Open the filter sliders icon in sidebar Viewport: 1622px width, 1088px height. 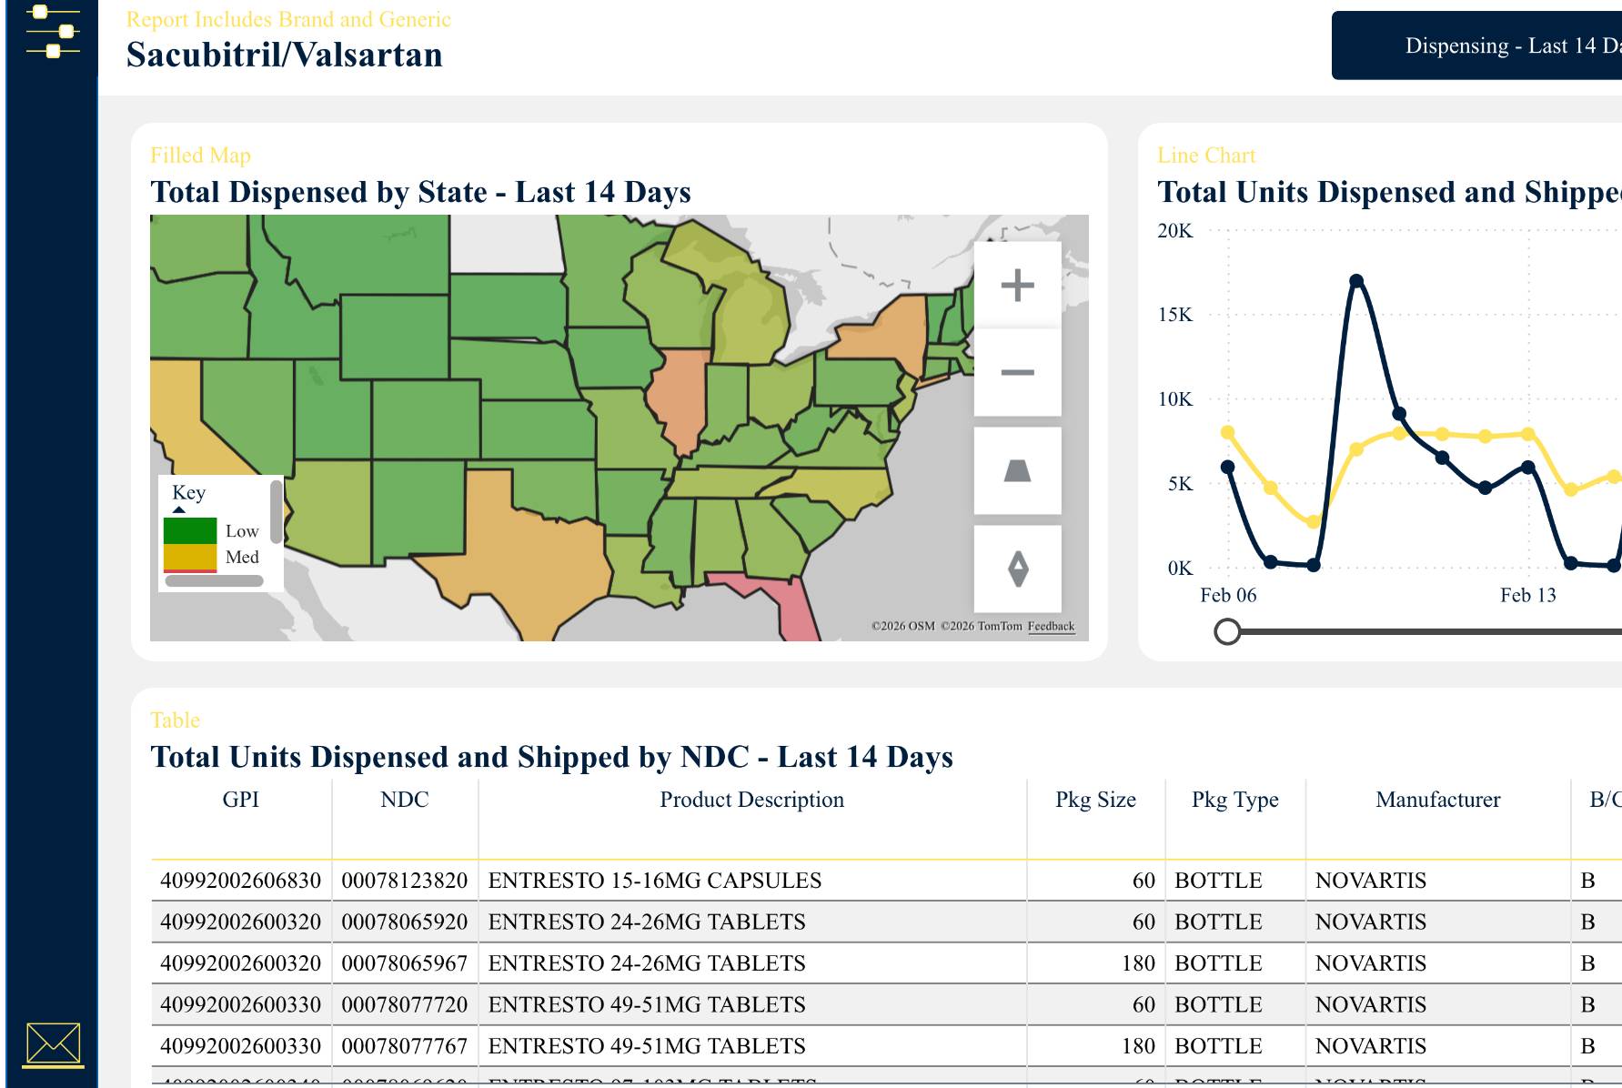[53, 32]
